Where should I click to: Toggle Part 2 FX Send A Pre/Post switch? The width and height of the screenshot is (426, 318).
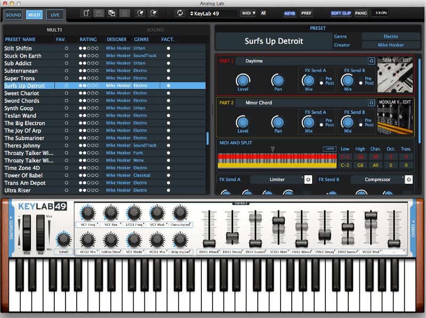point(322,123)
